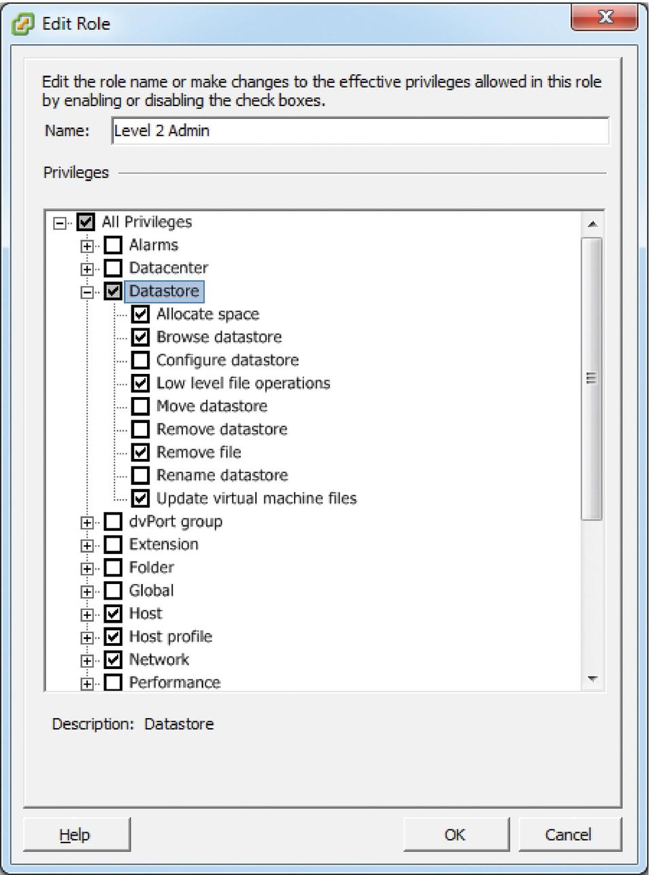Click the privileges list scrollbar thumb
Viewport: 653px width, 875px height.
pos(592,378)
